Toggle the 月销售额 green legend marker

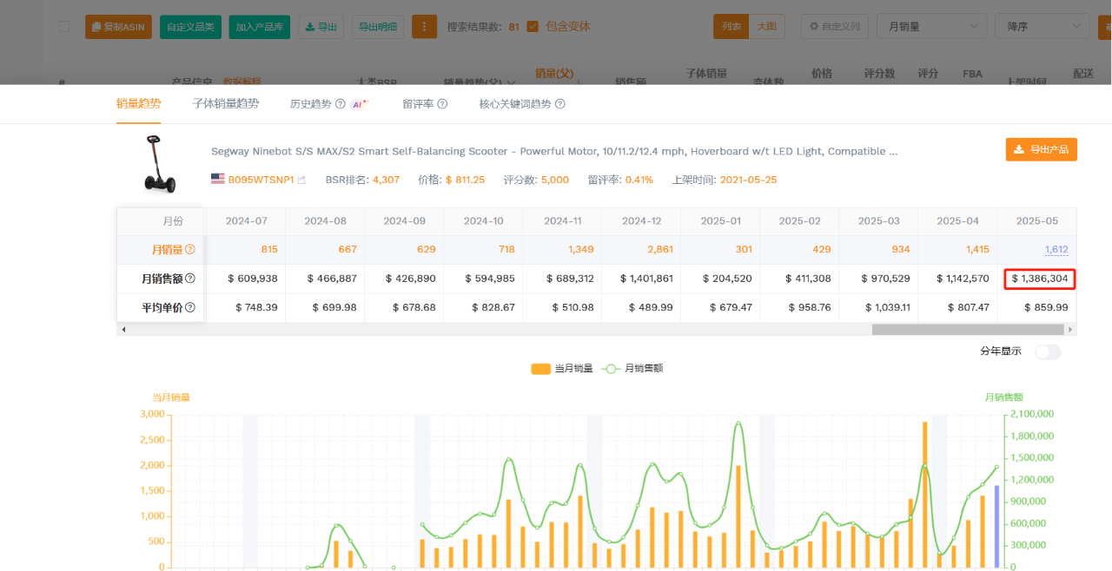(611, 369)
